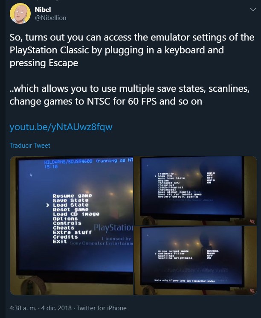Click Load State in the left photo menu
The image size is (261, 318).
click(x=70, y=205)
